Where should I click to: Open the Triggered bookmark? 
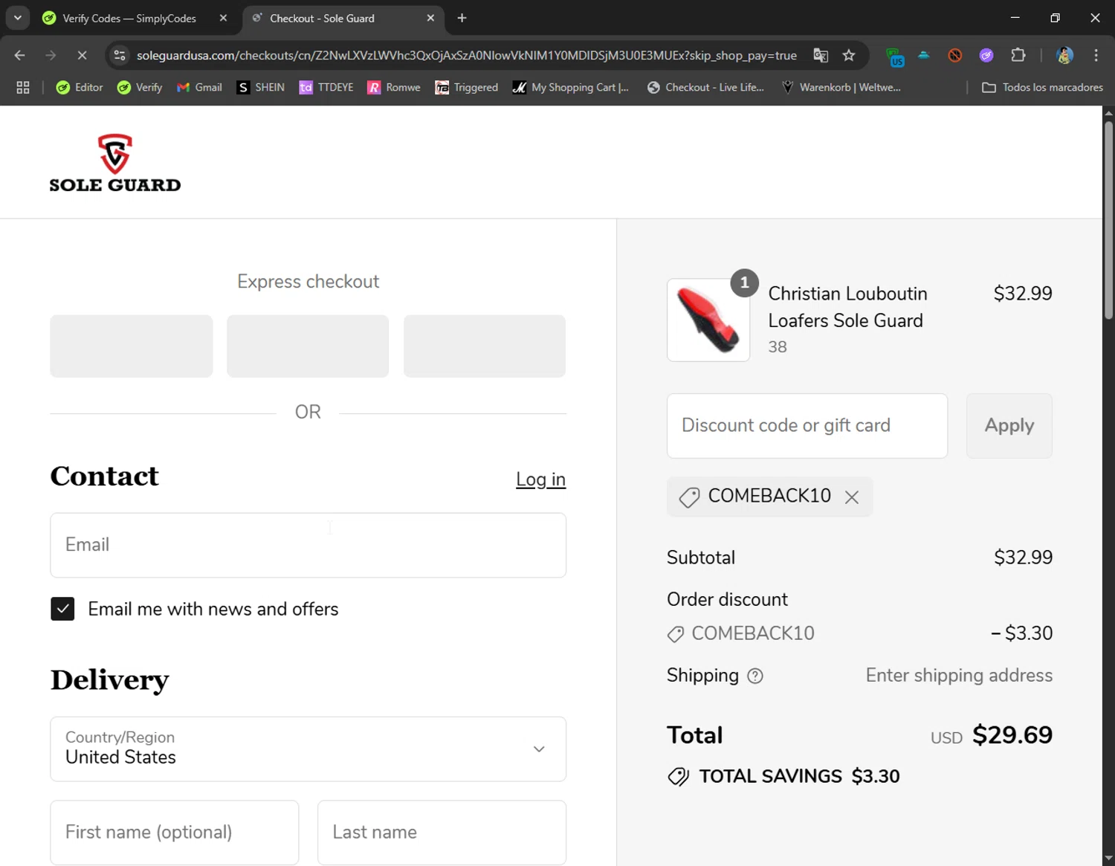pos(466,87)
